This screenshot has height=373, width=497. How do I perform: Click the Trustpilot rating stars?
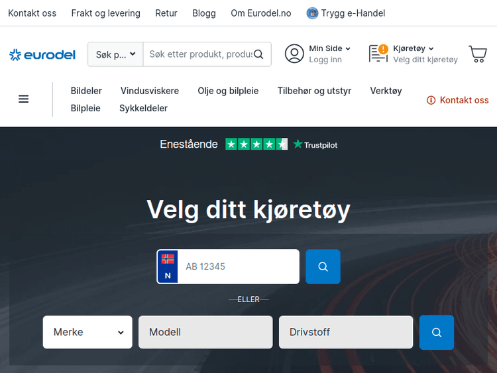click(x=256, y=144)
